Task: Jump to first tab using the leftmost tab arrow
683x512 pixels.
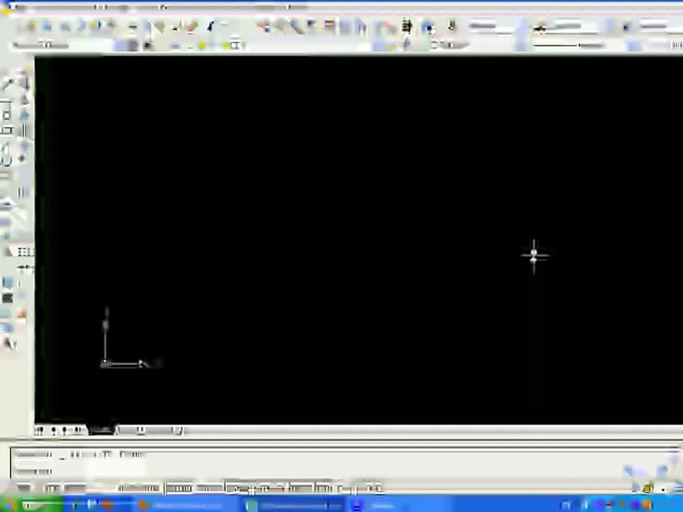Action: coord(39,431)
